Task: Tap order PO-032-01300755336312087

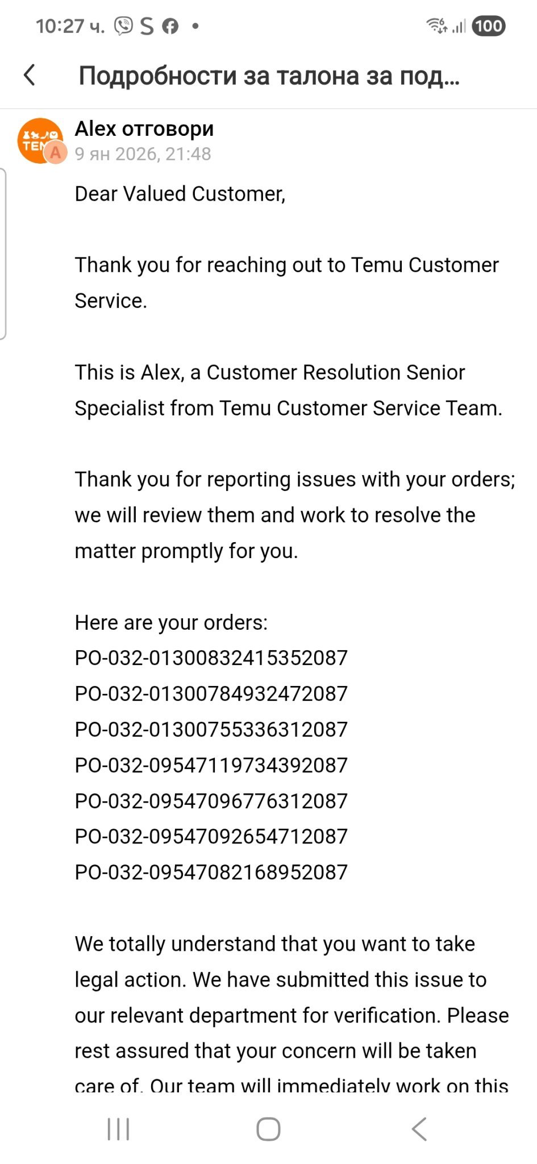Action: coord(211,730)
